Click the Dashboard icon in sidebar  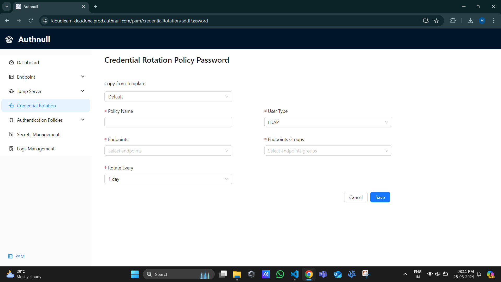click(12, 62)
